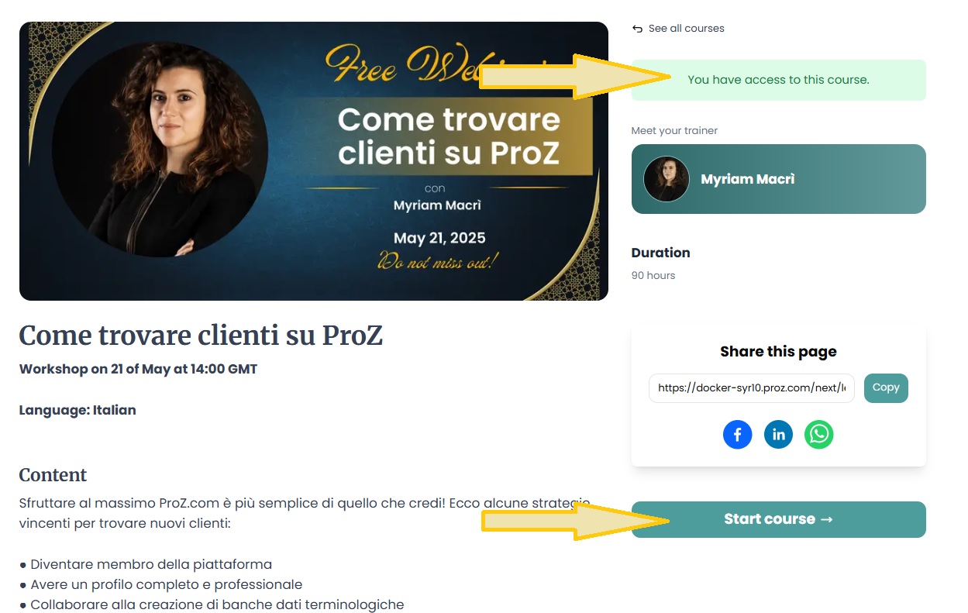Start the course
Viewport: 968px width, 613px height.
pyautogui.click(x=778, y=519)
